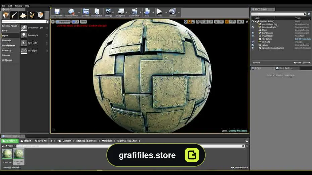This screenshot has height=175, width=312.
Task: Toggle scale snapping in viewport toolbar
Action: [x=227, y=22]
